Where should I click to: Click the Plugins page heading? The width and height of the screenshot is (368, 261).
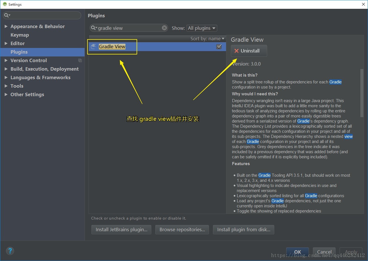coord(96,16)
